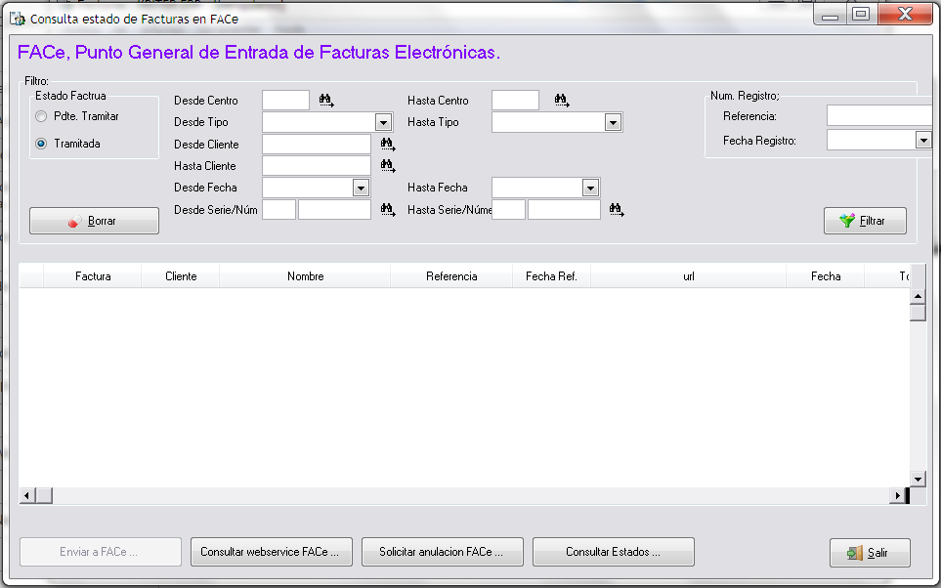Open lookup binoculars for Hasta Cliente
Screen dimensions: 941x588
tap(388, 166)
